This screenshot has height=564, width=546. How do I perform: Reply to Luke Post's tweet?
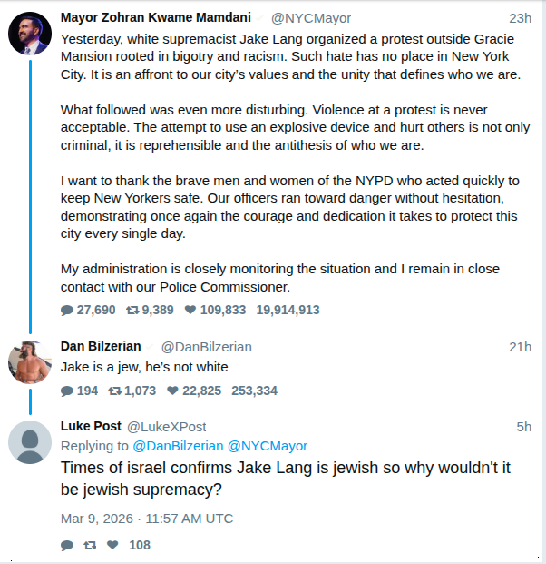pos(67,546)
